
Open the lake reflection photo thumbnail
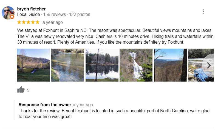[102, 65]
